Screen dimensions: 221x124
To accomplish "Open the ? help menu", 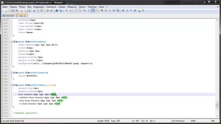I will tap(107, 7).
